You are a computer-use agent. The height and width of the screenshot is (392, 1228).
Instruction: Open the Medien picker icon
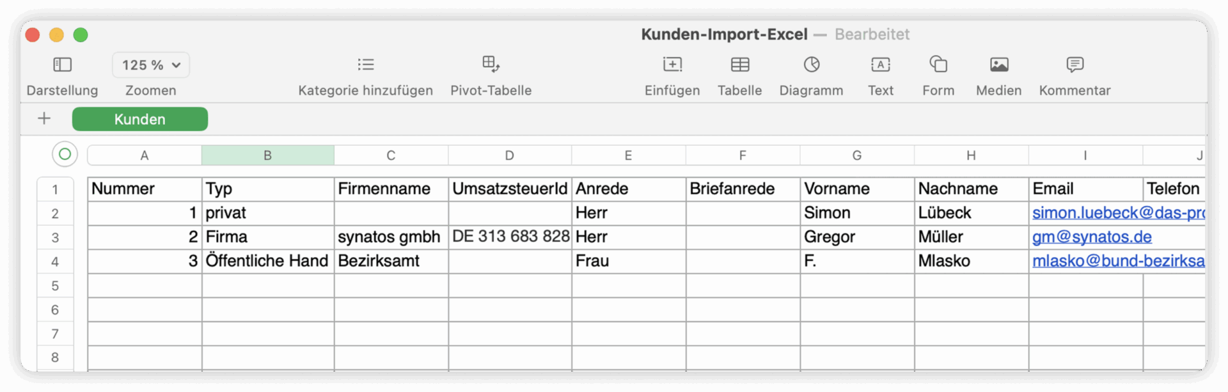[999, 65]
